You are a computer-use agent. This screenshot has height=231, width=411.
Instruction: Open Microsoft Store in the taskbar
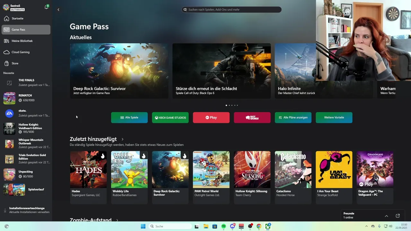click(x=215, y=226)
